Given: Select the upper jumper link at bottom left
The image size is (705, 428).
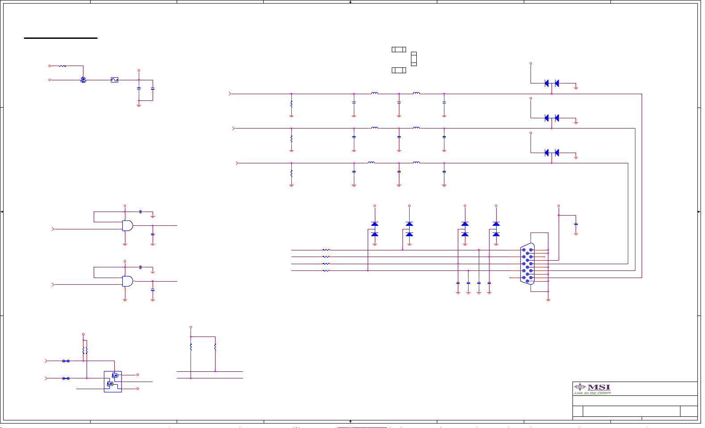Looking at the screenshot, I should tap(66, 361).
